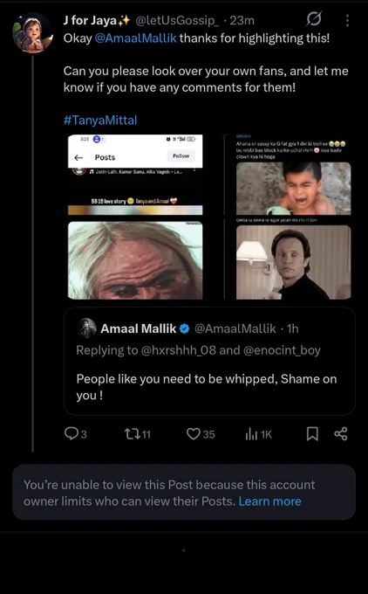This screenshot has width=368, height=594.
Task: Open the crying child image
Action: click(294, 189)
